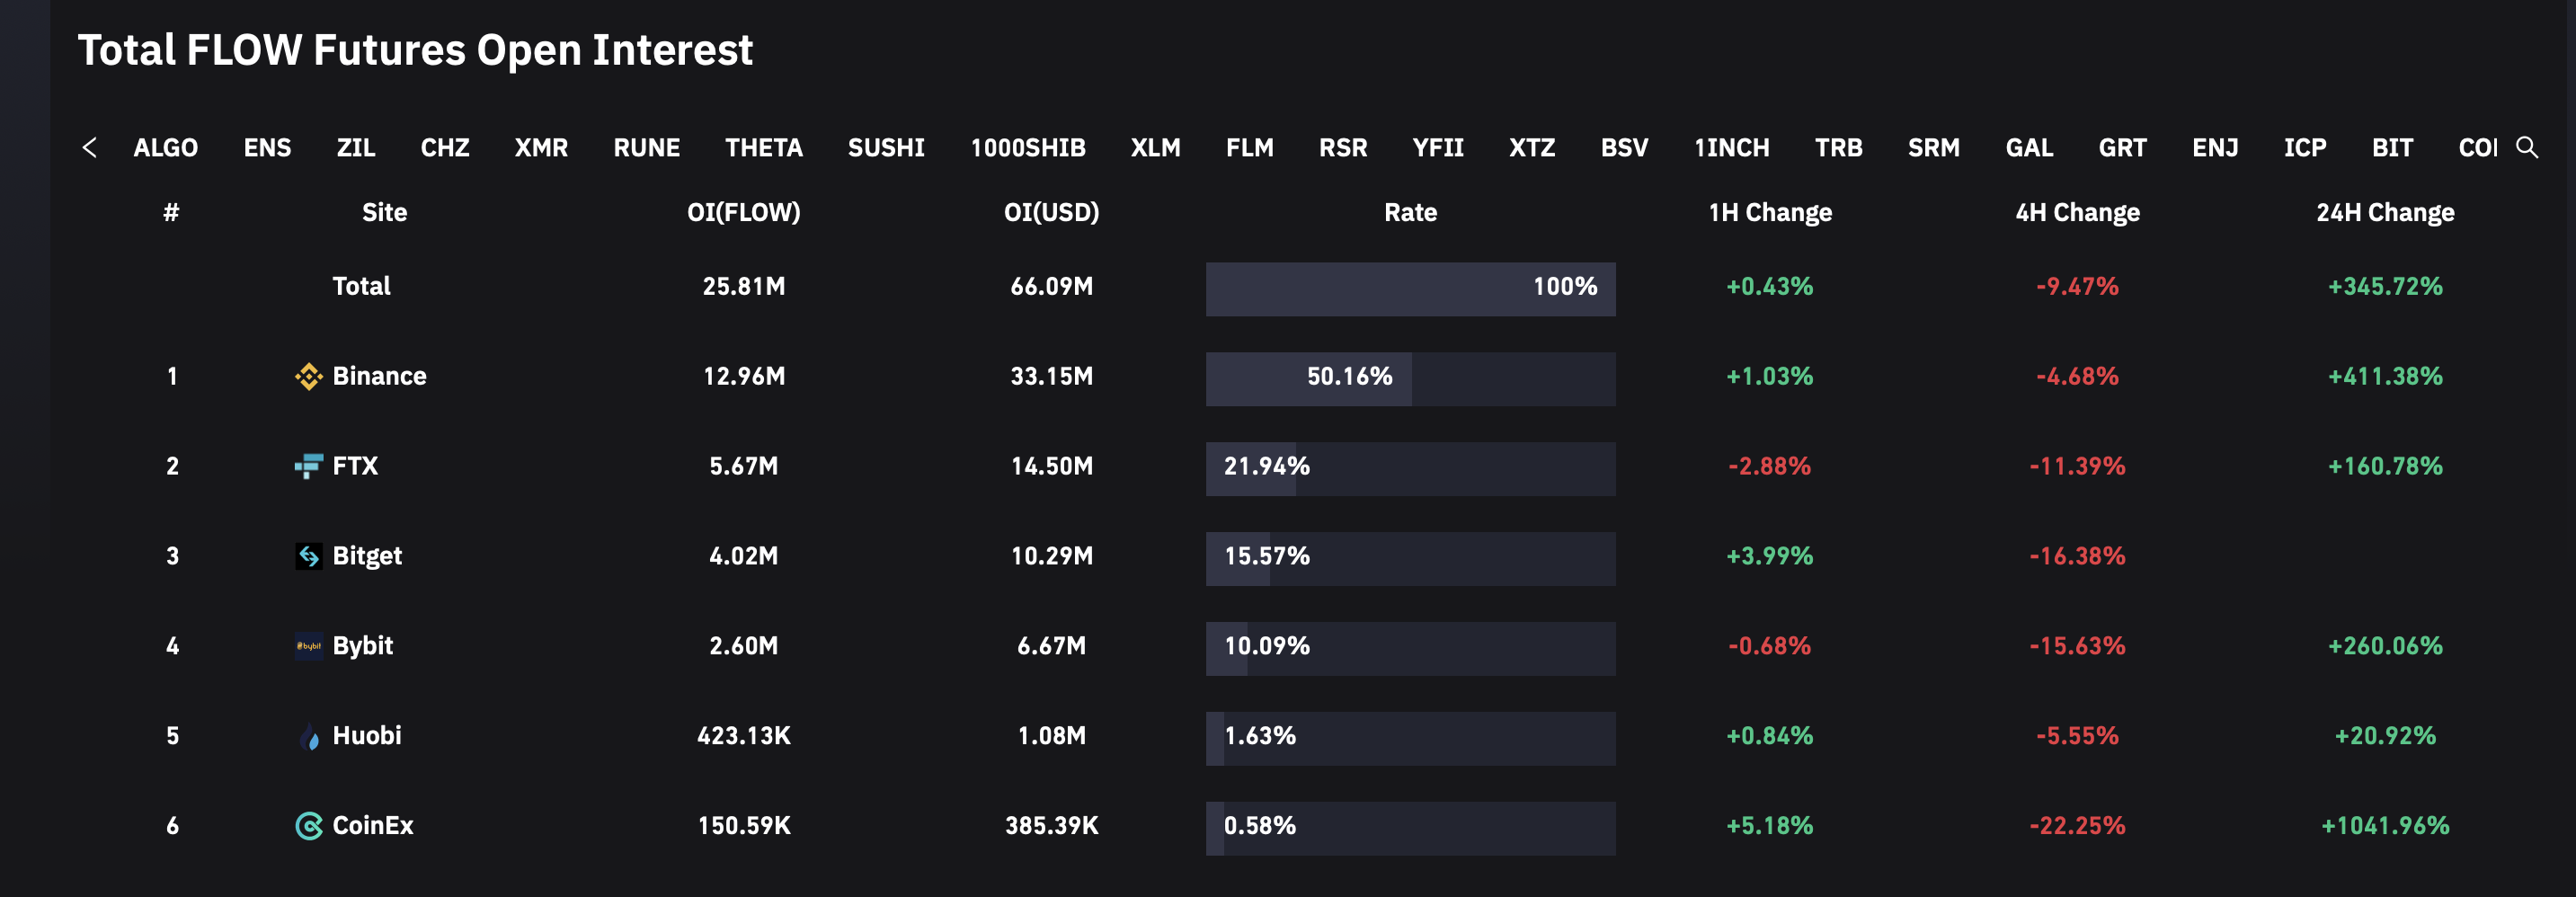Open the XMR coin tab
This screenshot has width=2576, height=897.
[x=541, y=148]
